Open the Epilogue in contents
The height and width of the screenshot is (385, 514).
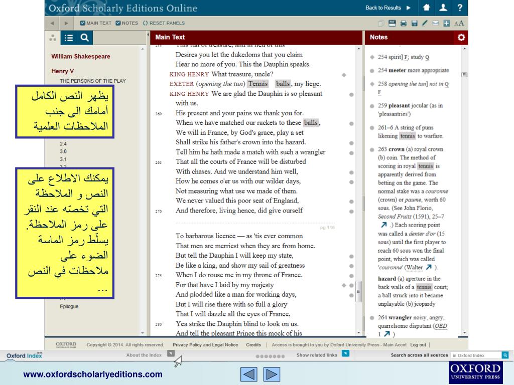point(69,306)
